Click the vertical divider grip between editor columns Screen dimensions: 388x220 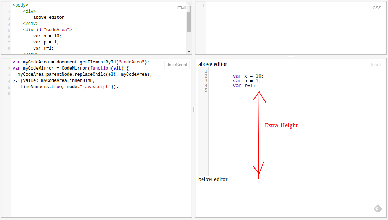tap(194, 109)
